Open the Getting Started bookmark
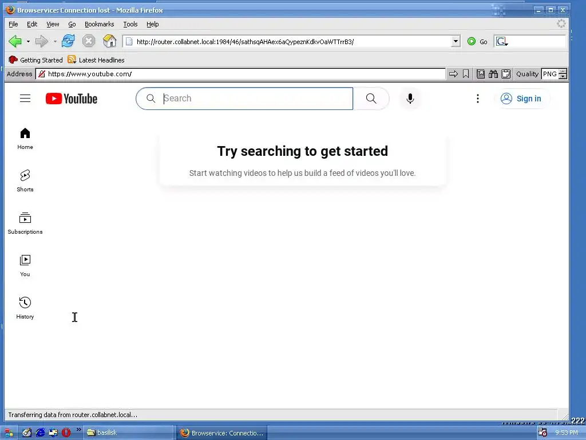 click(35, 60)
